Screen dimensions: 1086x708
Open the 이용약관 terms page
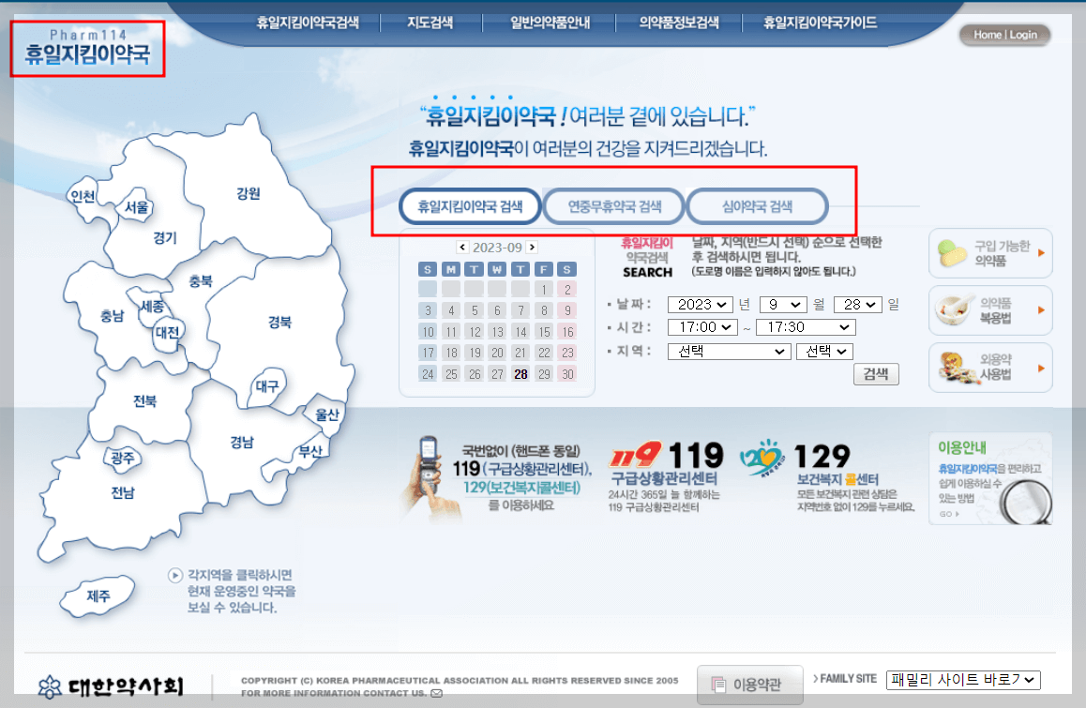pos(749,685)
